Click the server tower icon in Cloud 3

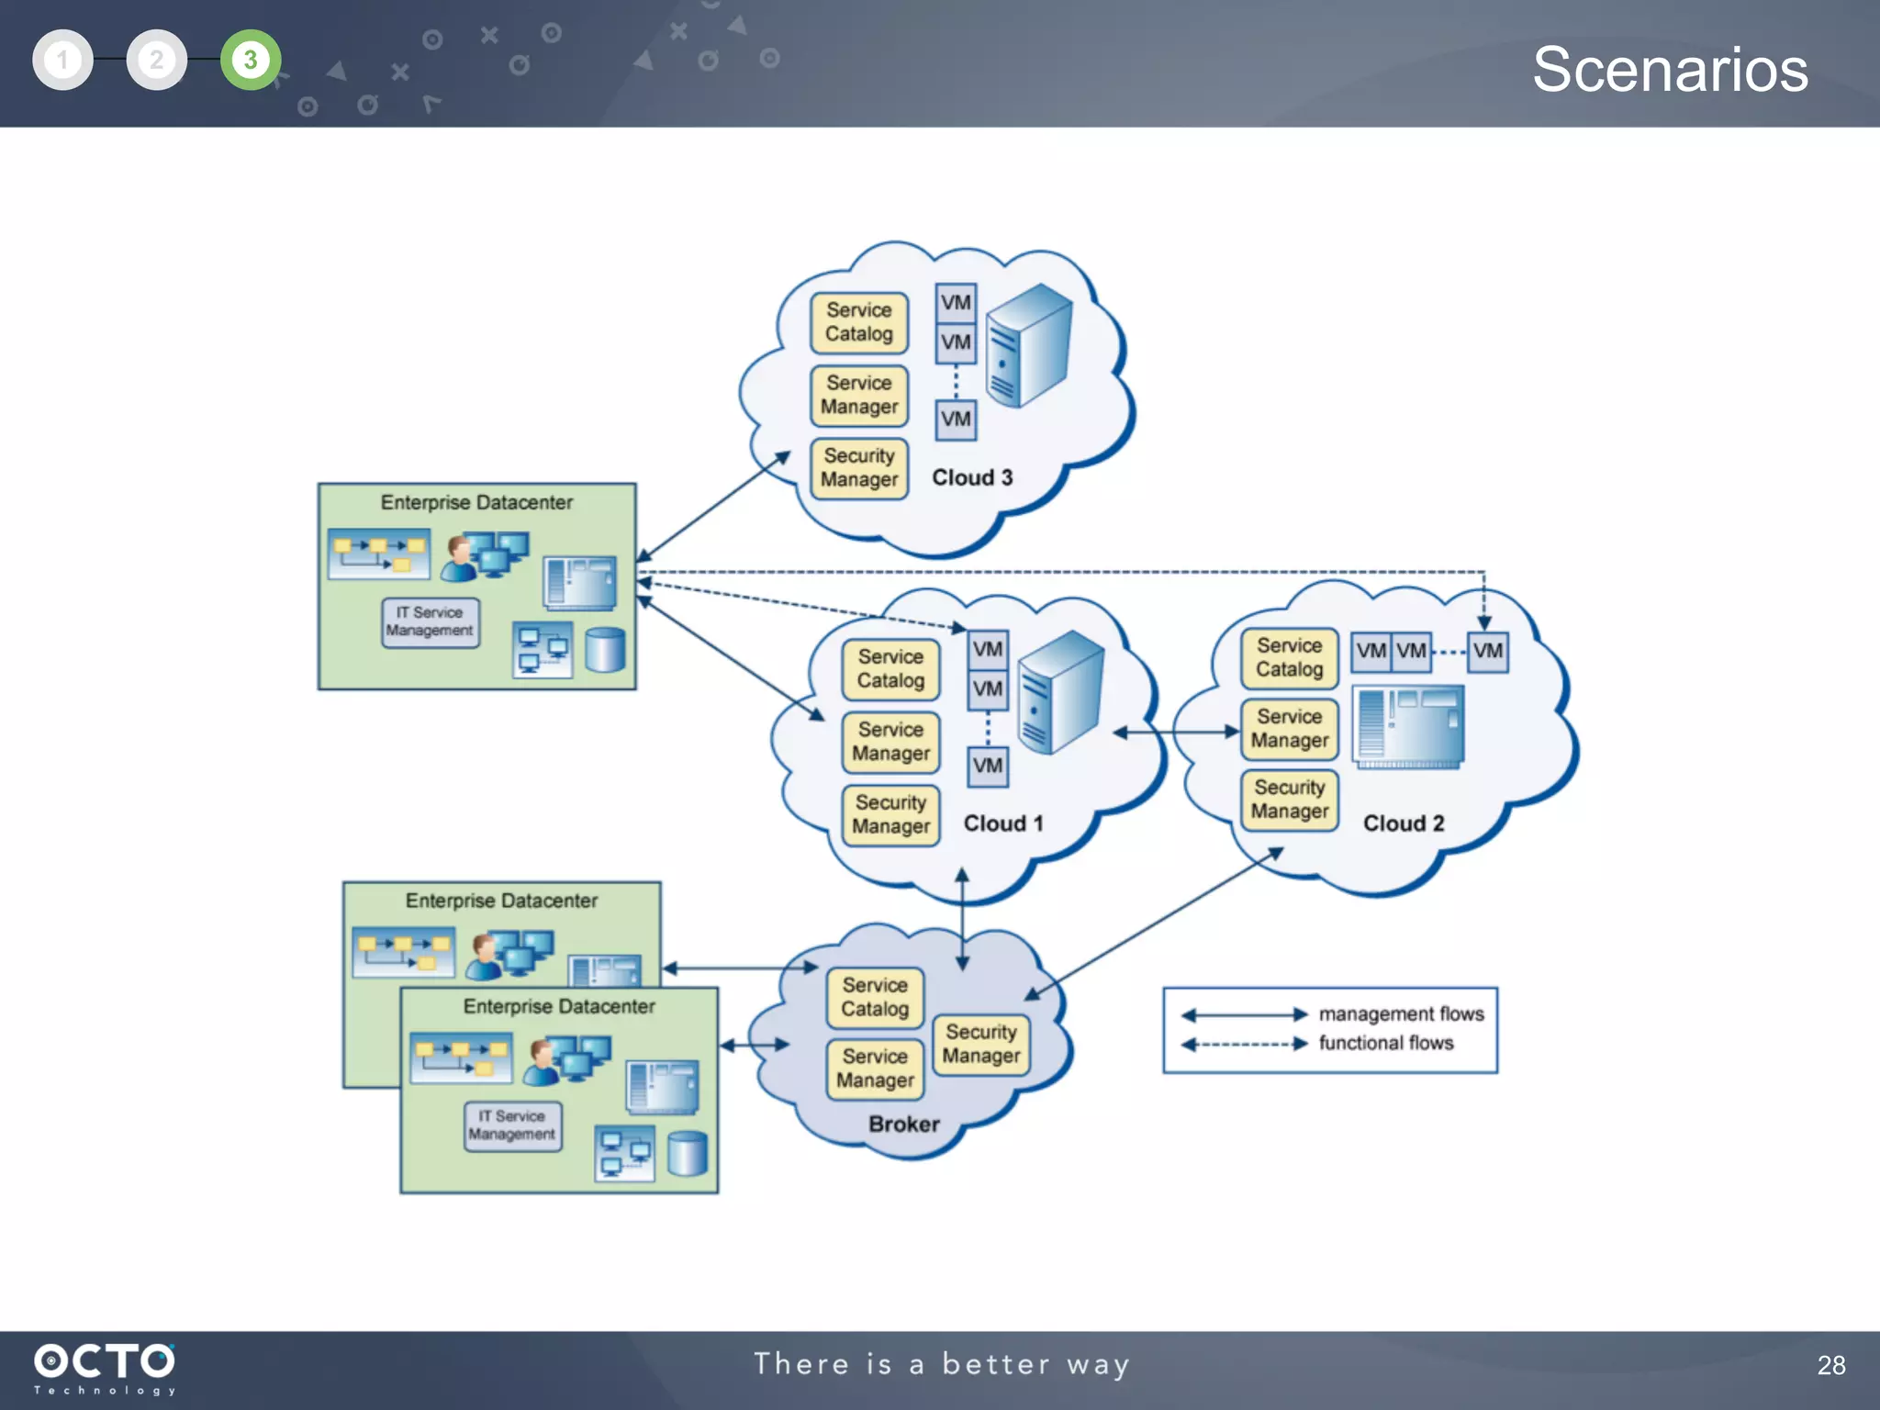point(1028,345)
